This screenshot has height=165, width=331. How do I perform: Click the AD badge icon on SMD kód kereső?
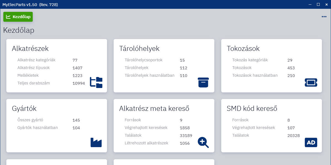click(x=311, y=142)
